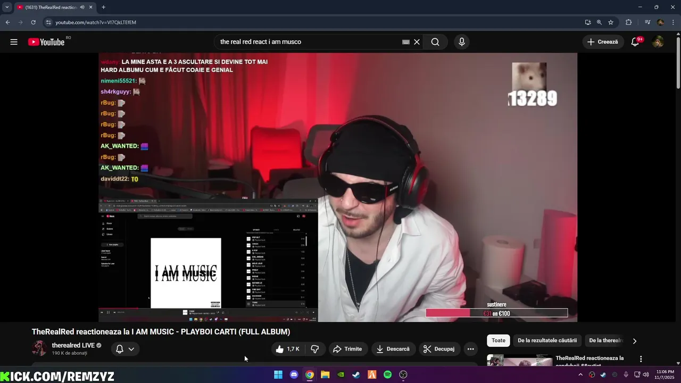
Task: Download the video with Descarcă
Action: [393, 349]
